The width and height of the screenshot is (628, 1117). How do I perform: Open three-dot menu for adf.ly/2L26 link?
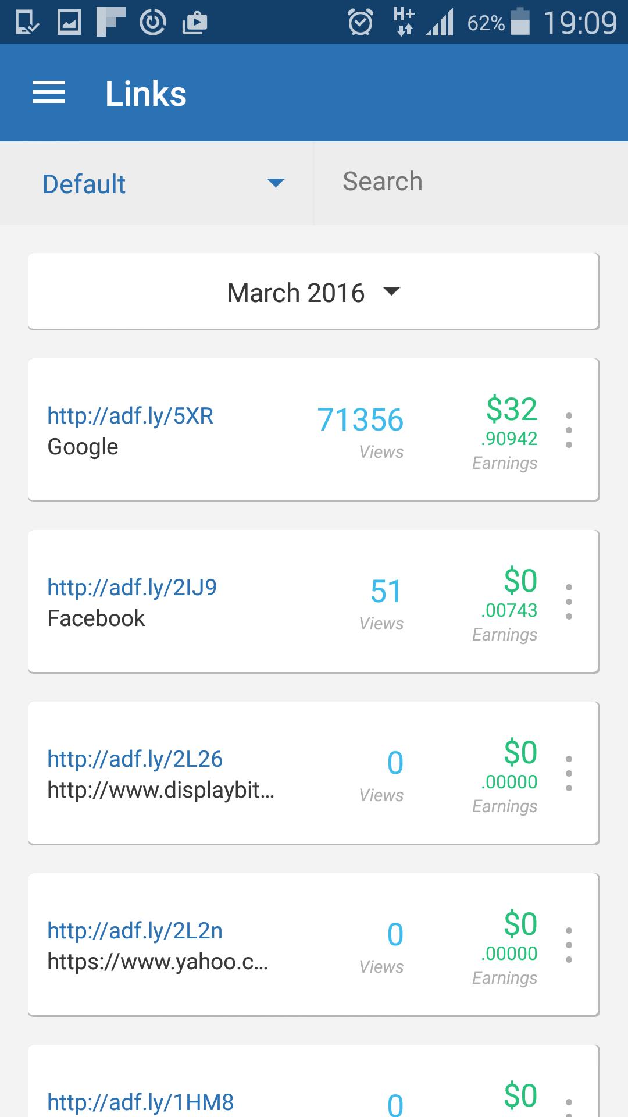pyautogui.click(x=569, y=773)
